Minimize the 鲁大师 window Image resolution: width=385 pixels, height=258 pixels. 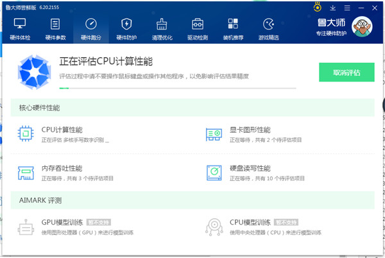[x=361, y=8]
